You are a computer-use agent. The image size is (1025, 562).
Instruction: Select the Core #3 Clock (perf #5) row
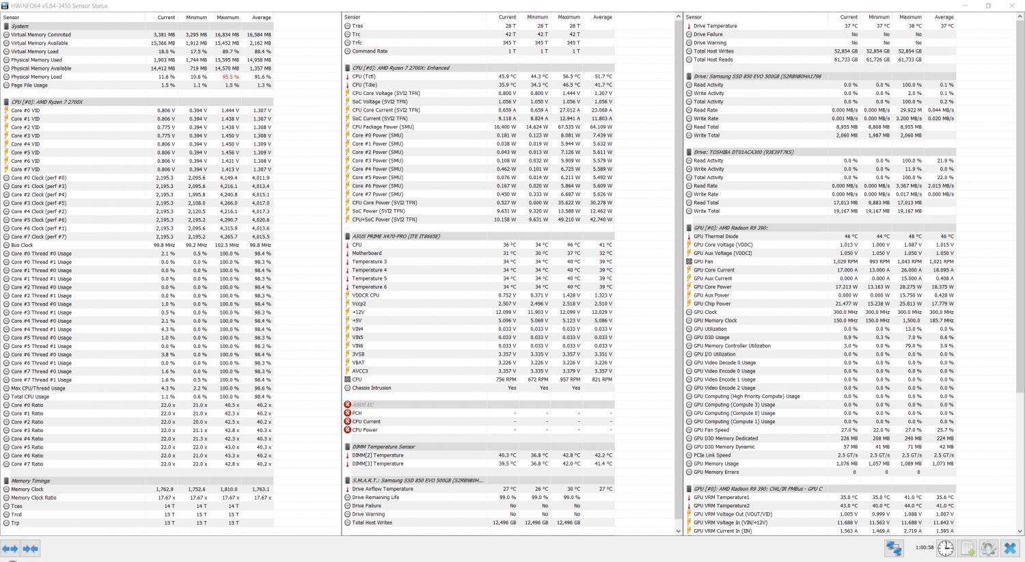tap(137, 203)
